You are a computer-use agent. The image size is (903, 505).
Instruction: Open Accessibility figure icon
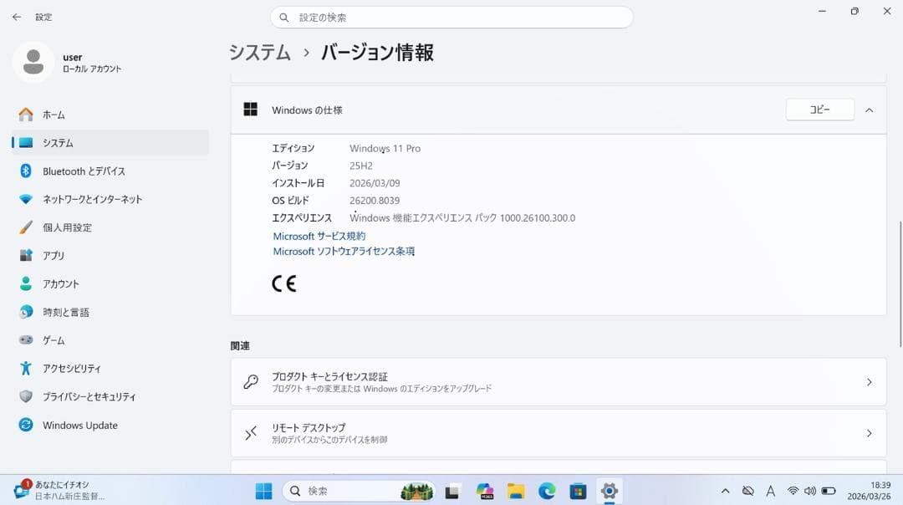click(x=26, y=368)
